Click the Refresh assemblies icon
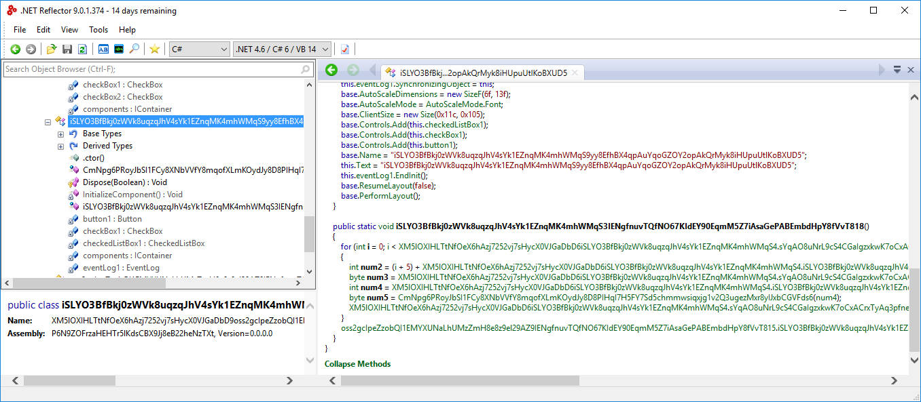This screenshot has height=402, width=921. (x=82, y=49)
